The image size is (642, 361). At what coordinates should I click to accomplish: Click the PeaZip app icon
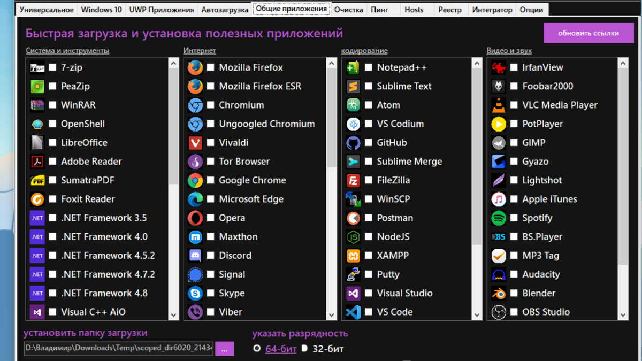[x=37, y=86]
